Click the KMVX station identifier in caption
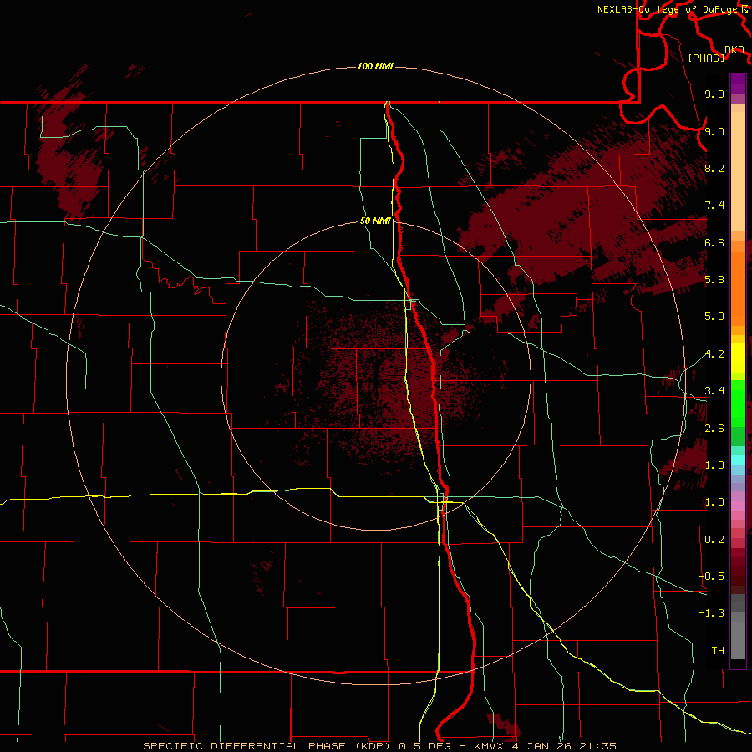Viewport: 752px width, 752px height. 490,746
